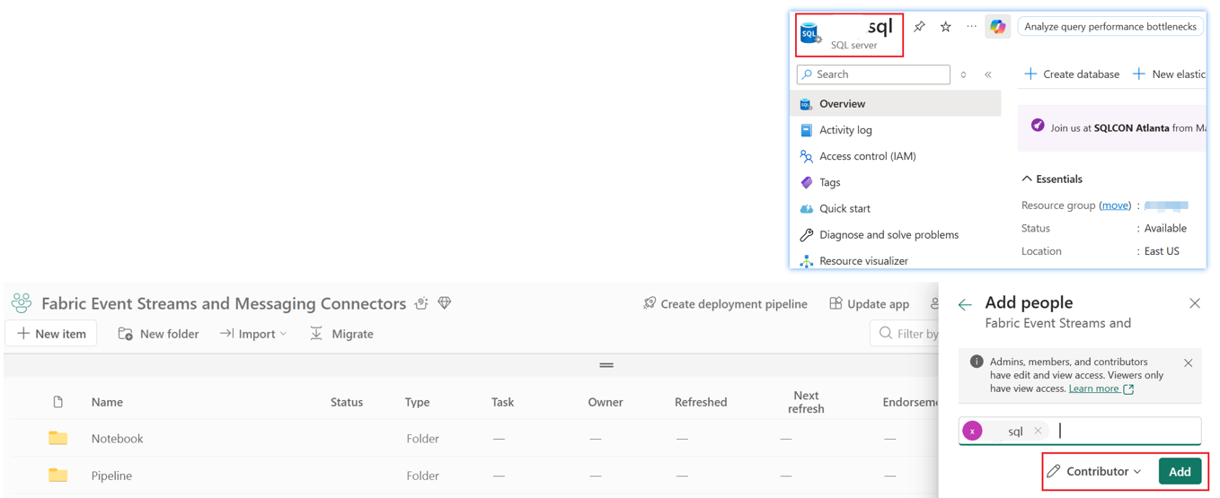Click the Access control people icon
The width and height of the screenshot is (1220, 498).
(806, 156)
